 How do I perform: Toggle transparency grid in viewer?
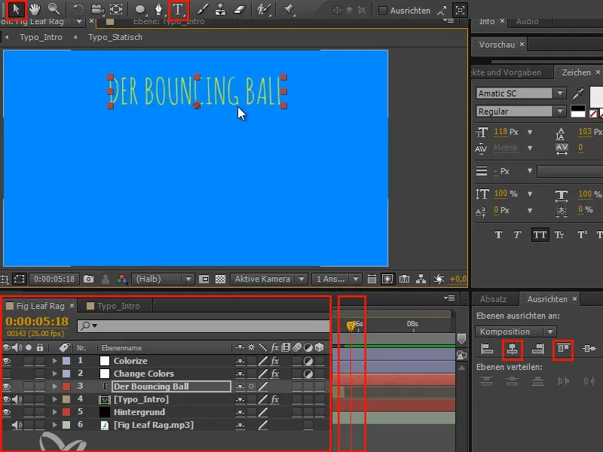point(220,279)
